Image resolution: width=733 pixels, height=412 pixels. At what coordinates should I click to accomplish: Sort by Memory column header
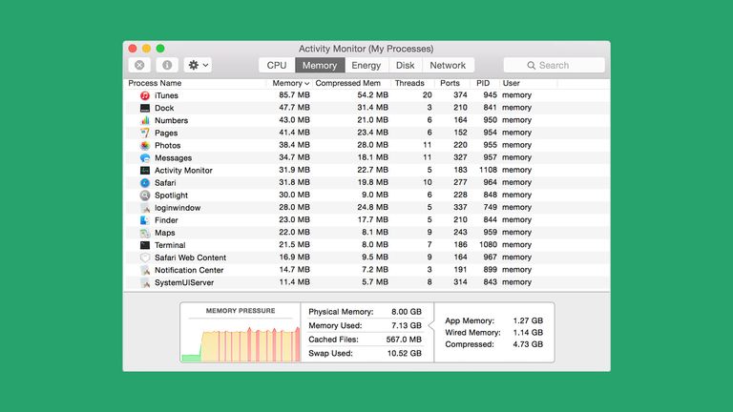click(x=289, y=83)
